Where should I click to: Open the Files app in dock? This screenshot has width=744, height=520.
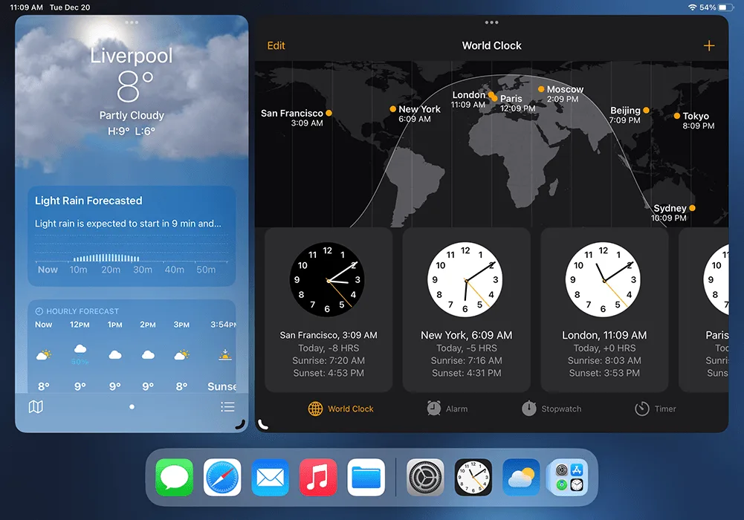click(366, 477)
